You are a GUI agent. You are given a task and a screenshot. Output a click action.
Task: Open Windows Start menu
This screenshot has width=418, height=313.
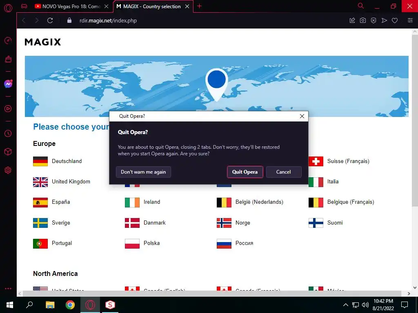pos(10,305)
